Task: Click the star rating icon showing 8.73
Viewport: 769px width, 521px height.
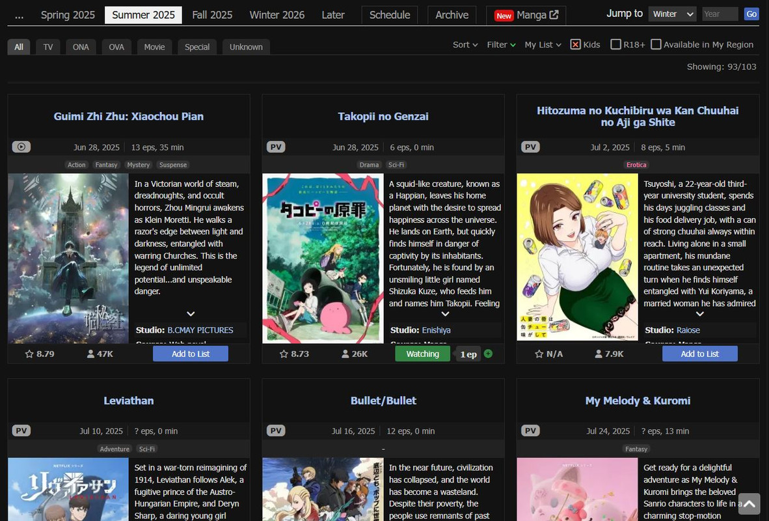Action: point(284,354)
